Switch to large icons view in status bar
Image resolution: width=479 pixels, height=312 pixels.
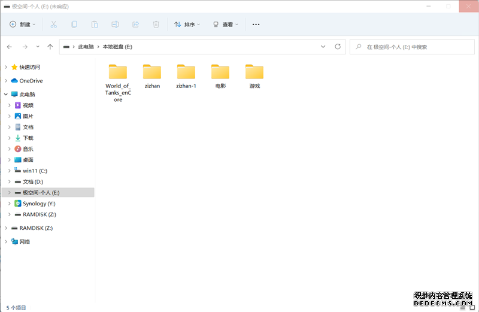[x=472, y=308]
